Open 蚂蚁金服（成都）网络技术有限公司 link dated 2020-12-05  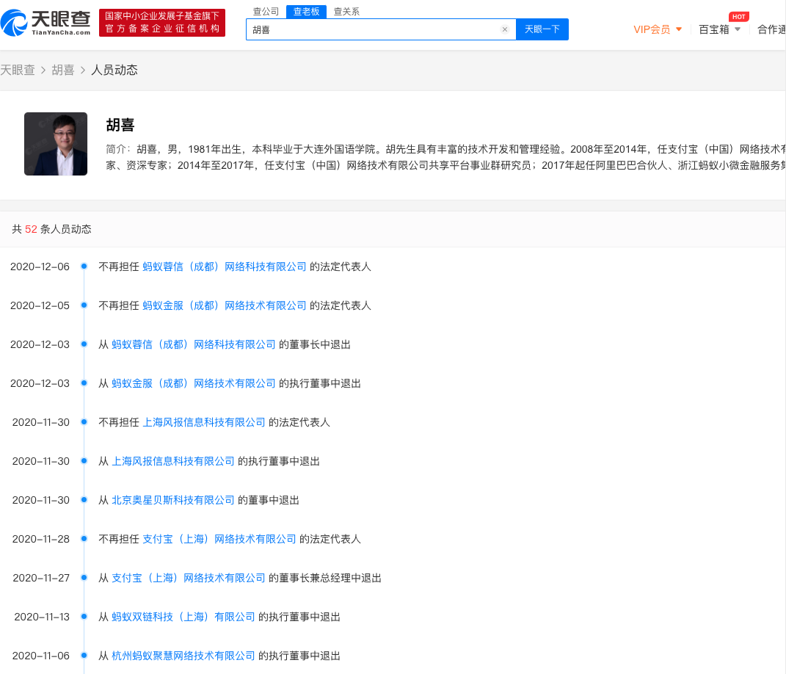pyautogui.click(x=224, y=306)
